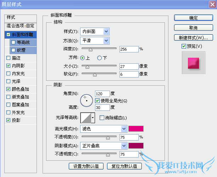
Task: Click the angle dial control
Action: [x=87, y=101]
